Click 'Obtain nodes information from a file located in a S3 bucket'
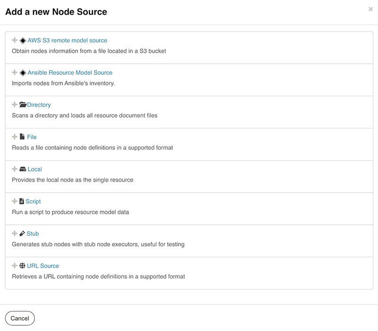Screen dimensions: 378x331 tap(89, 51)
